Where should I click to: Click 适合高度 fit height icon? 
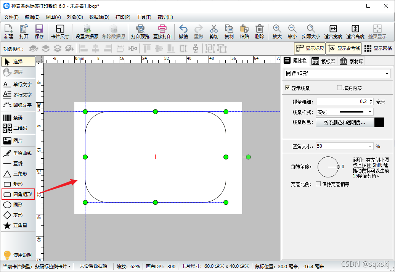pos(355,32)
